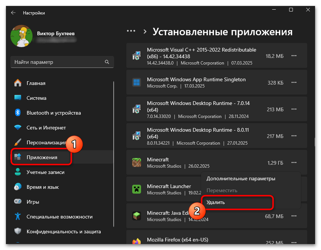Click the 213 МБ size value
Screen dimensions: 321x250
[x=275, y=109]
